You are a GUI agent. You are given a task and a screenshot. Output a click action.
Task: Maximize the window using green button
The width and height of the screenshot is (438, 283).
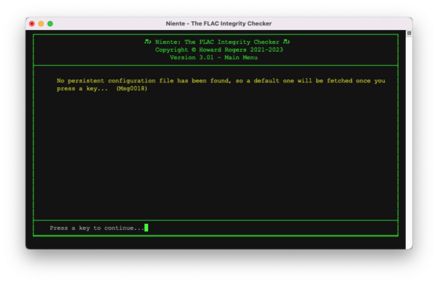point(50,24)
